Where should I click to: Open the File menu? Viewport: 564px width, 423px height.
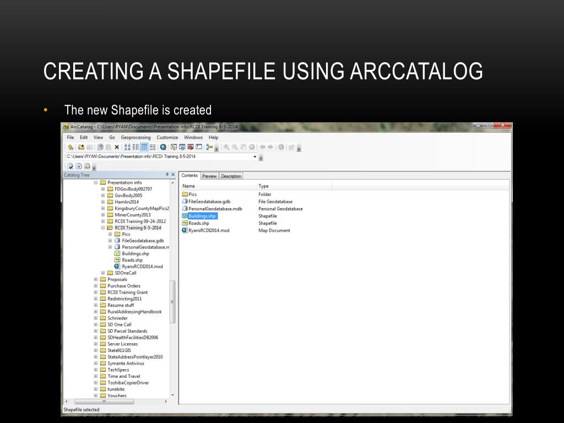tap(70, 137)
